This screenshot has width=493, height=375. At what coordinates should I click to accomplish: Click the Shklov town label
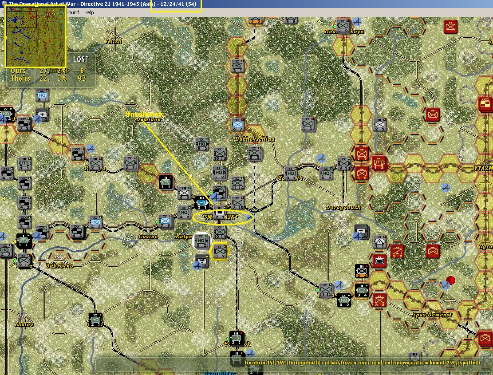pyautogui.click(x=24, y=324)
